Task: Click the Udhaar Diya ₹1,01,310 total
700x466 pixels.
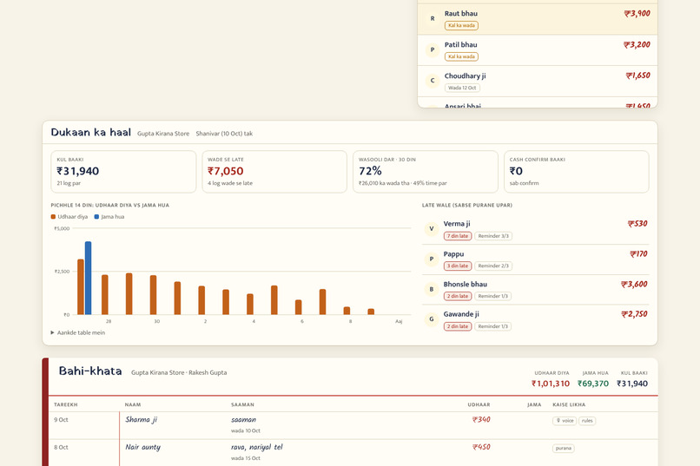Action: pos(551,384)
